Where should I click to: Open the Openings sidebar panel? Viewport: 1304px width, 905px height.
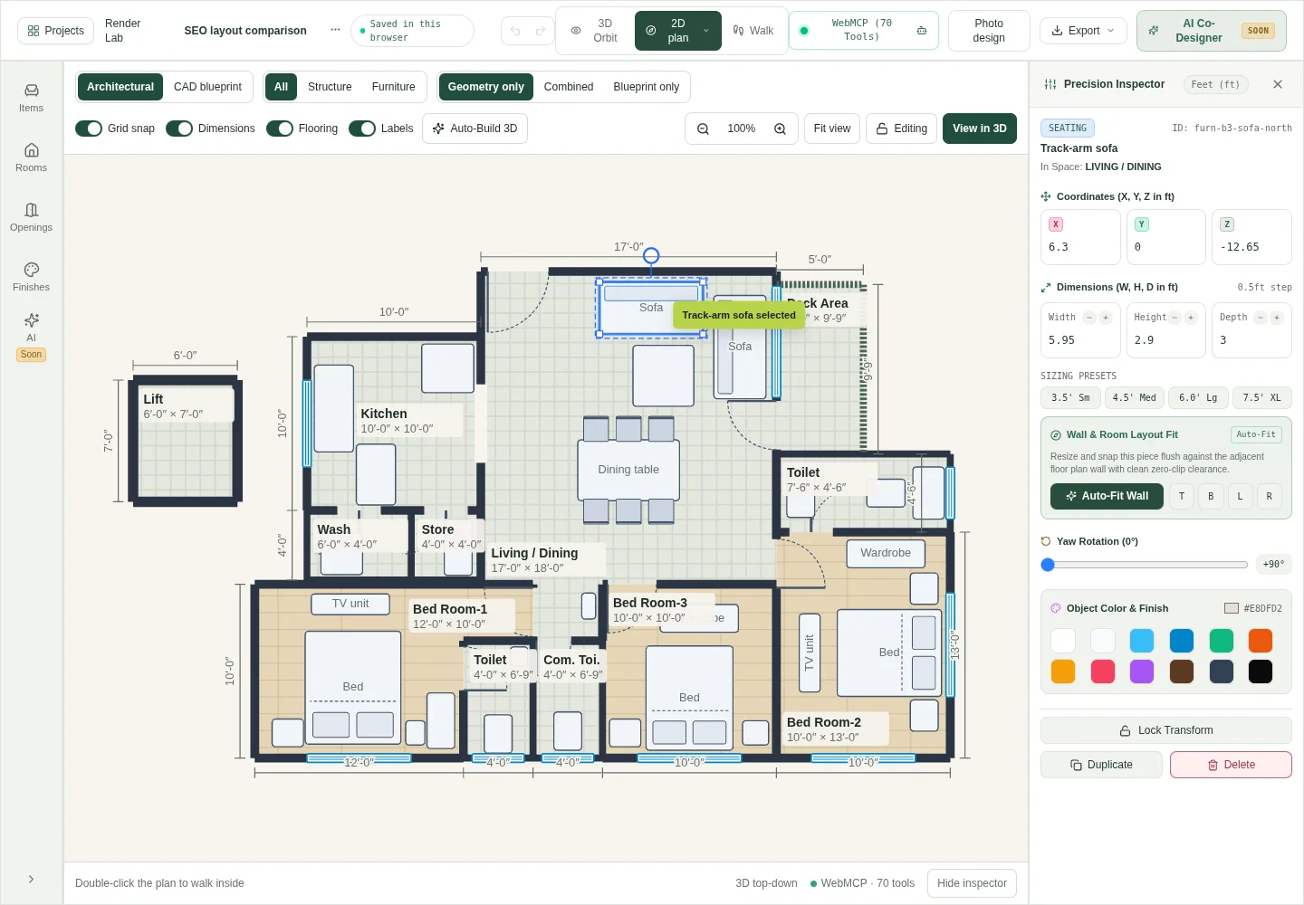tap(31, 217)
